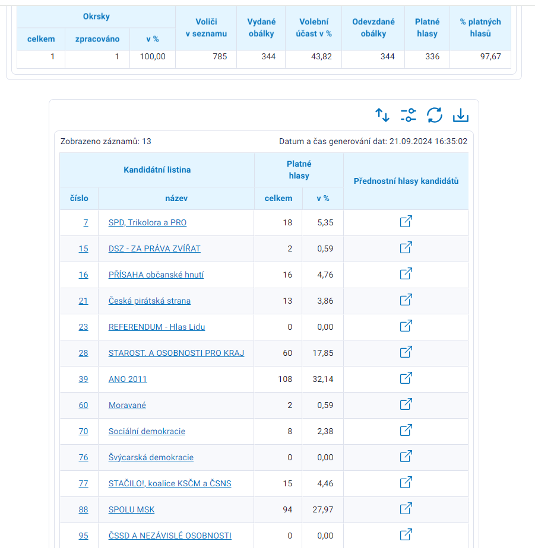Open the SPOLU MSK link
Viewport: 535px width, 548px height.
[131, 509]
